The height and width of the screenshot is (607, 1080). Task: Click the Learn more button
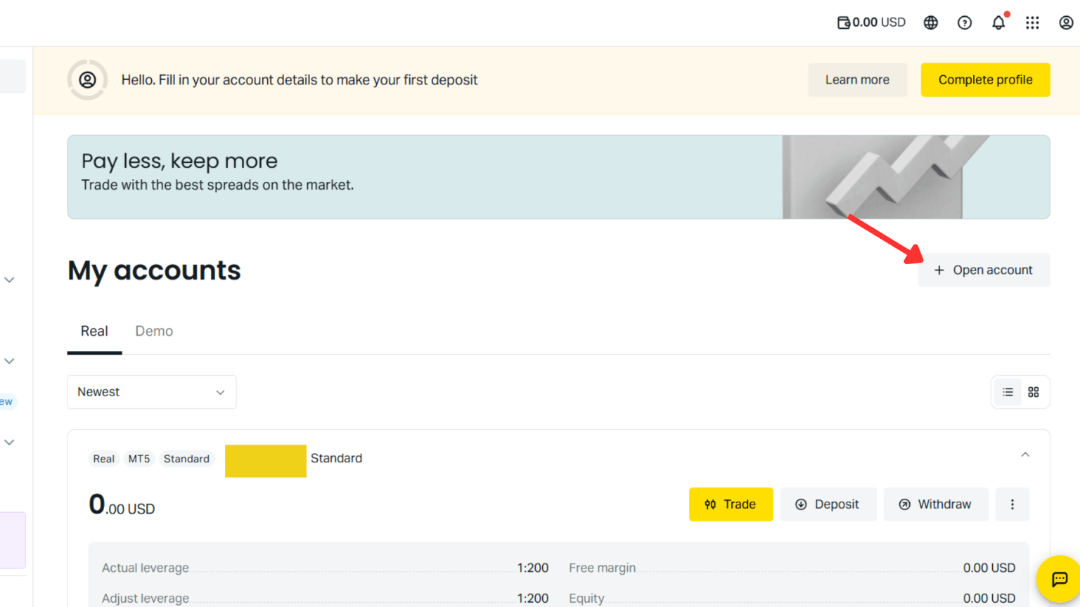pos(857,79)
